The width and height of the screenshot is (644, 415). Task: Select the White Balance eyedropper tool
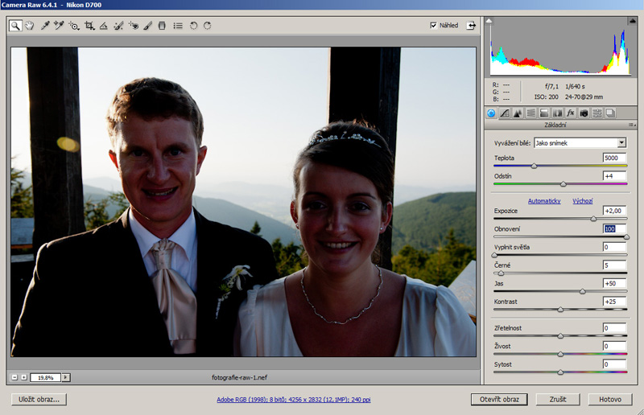tap(45, 26)
